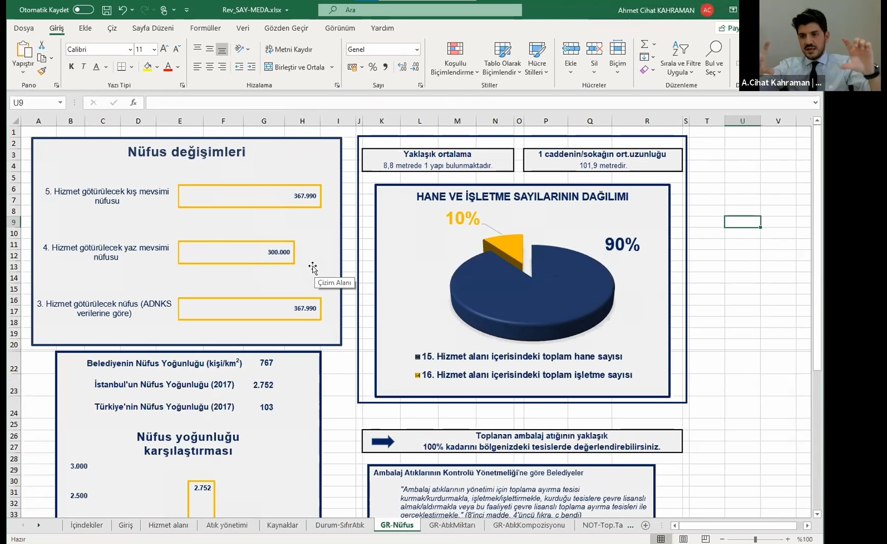
Task: Open the Kaynaklar sheet tab
Action: [x=283, y=525]
